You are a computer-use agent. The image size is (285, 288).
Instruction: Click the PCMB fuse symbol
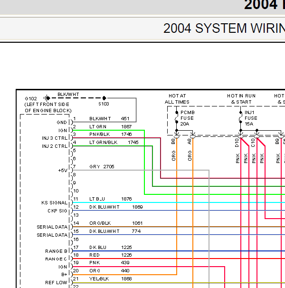177,117
